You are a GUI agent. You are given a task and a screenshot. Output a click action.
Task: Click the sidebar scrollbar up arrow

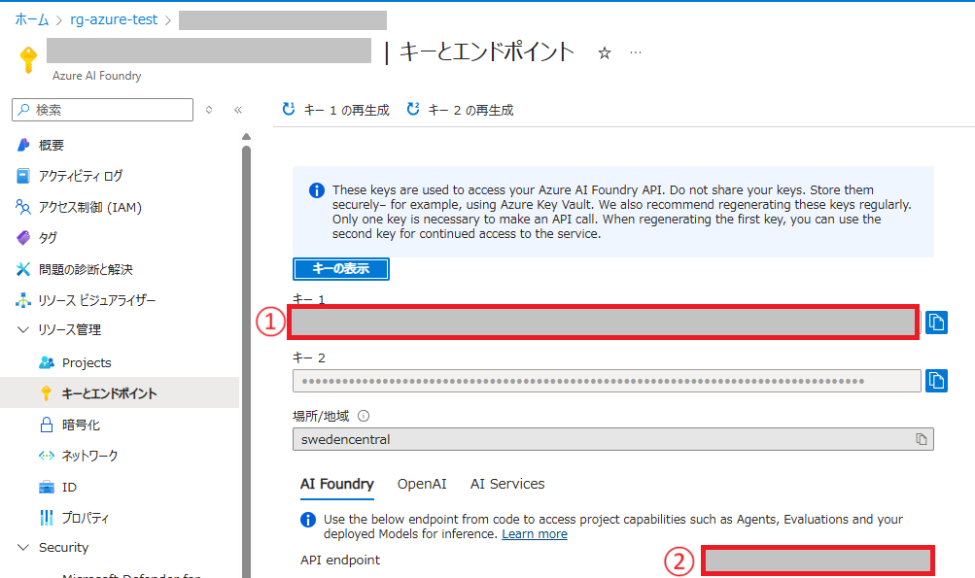(x=246, y=137)
